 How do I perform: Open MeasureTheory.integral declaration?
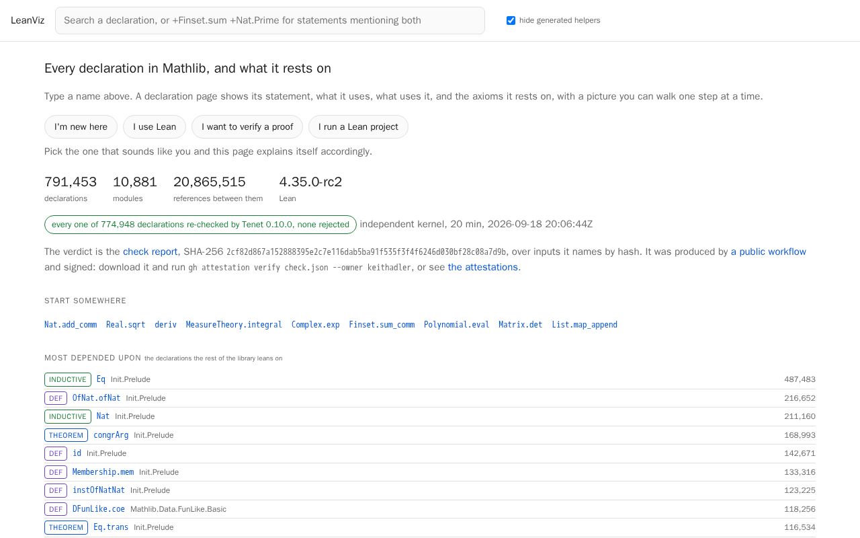click(234, 324)
